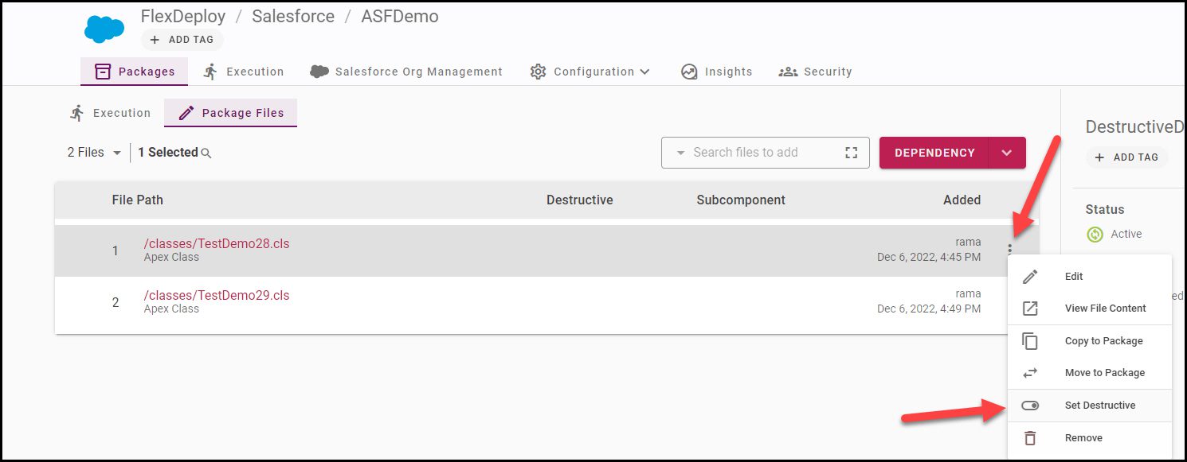Click the Destructive column header
1187x462 pixels.
click(580, 200)
